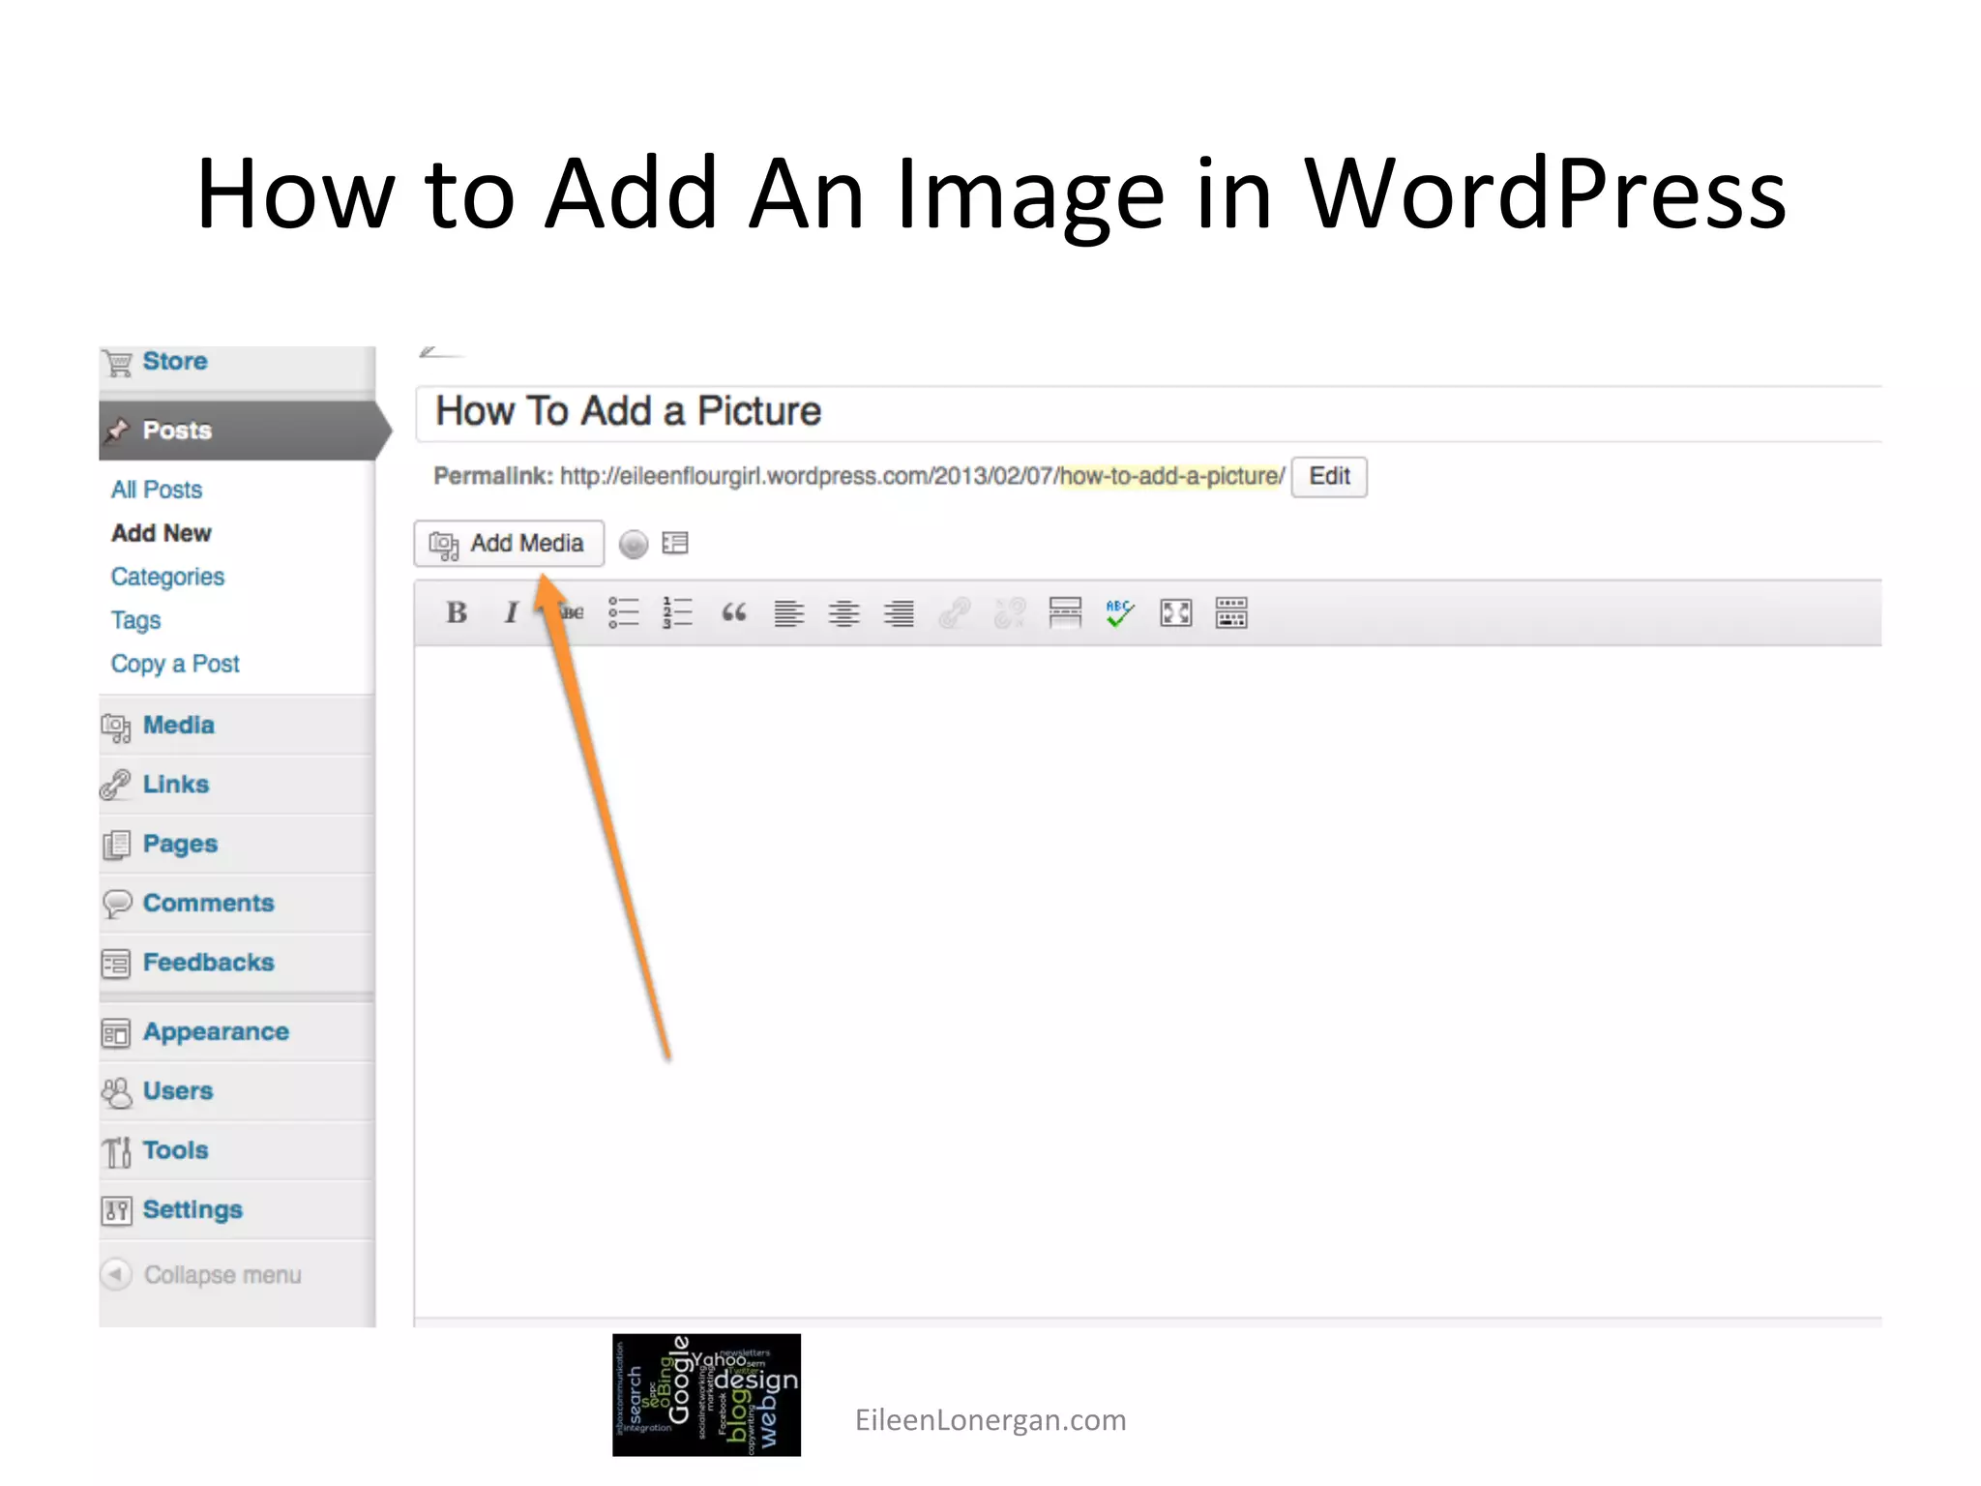Apply blockquote formatting
This screenshot has width=1981, height=1486.
(734, 613)
